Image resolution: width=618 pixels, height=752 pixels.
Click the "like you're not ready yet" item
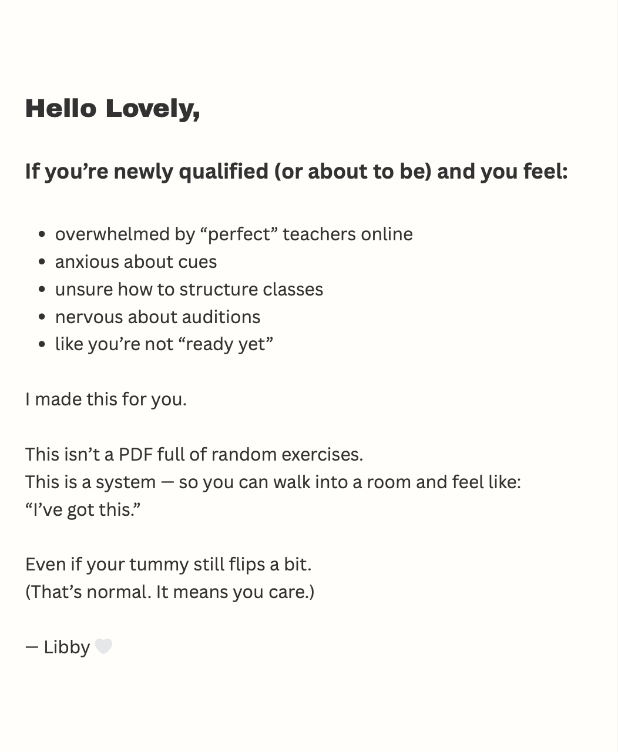coord(164,344)
